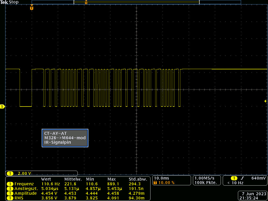Click the Mittelw. column header
This screenshot has width=268, height=201.
[73, 179]
